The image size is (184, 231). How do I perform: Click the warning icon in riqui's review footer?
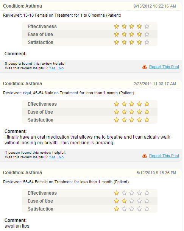(145, 156)
